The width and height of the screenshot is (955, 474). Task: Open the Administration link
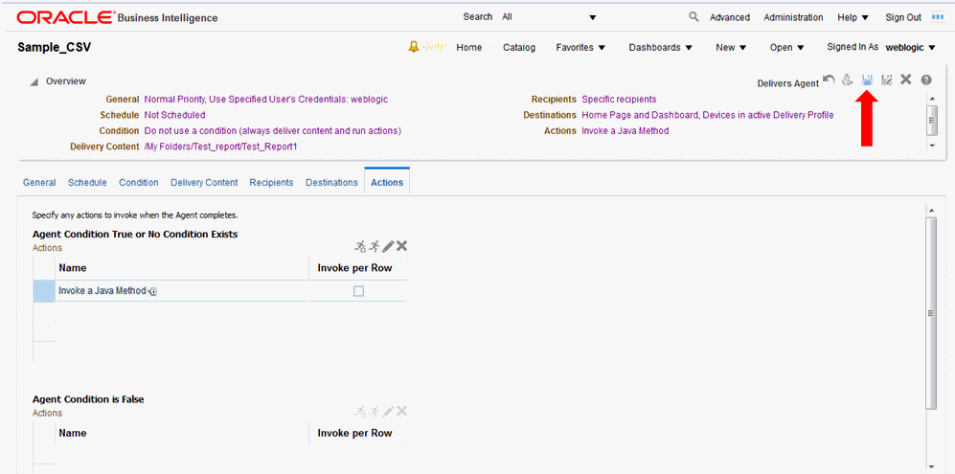click(794, 17)
